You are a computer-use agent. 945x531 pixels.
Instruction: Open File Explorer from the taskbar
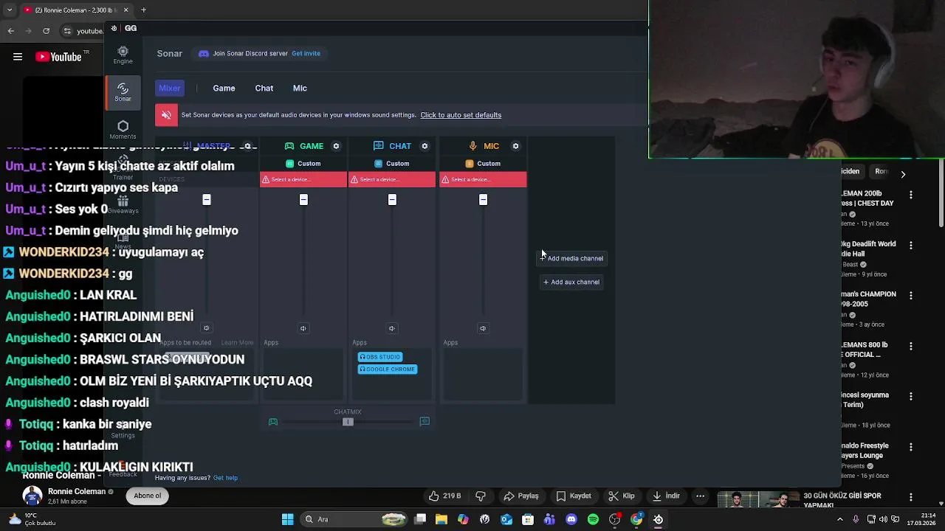(x=441, y=519)
